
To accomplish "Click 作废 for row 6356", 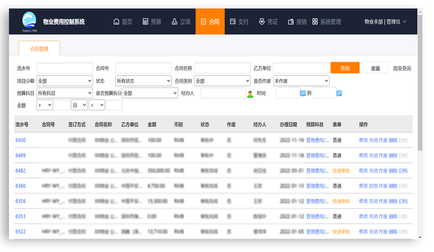I will (383, 201).
